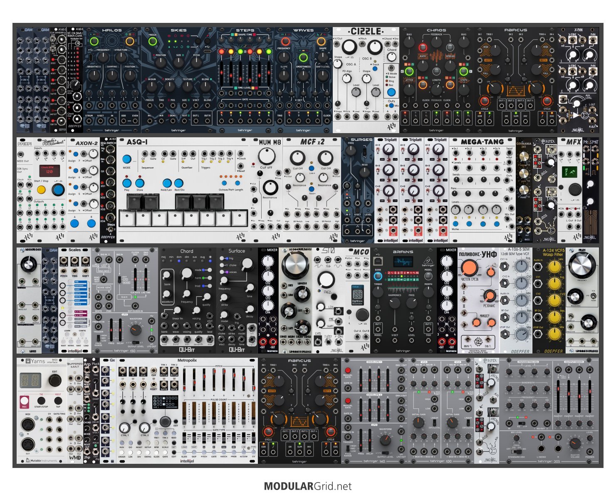Click the large blue knob on Pamela's Workout

pos(58,190)
